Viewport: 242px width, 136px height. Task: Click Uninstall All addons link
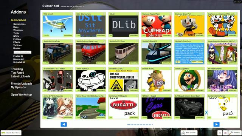click(19, 62)
